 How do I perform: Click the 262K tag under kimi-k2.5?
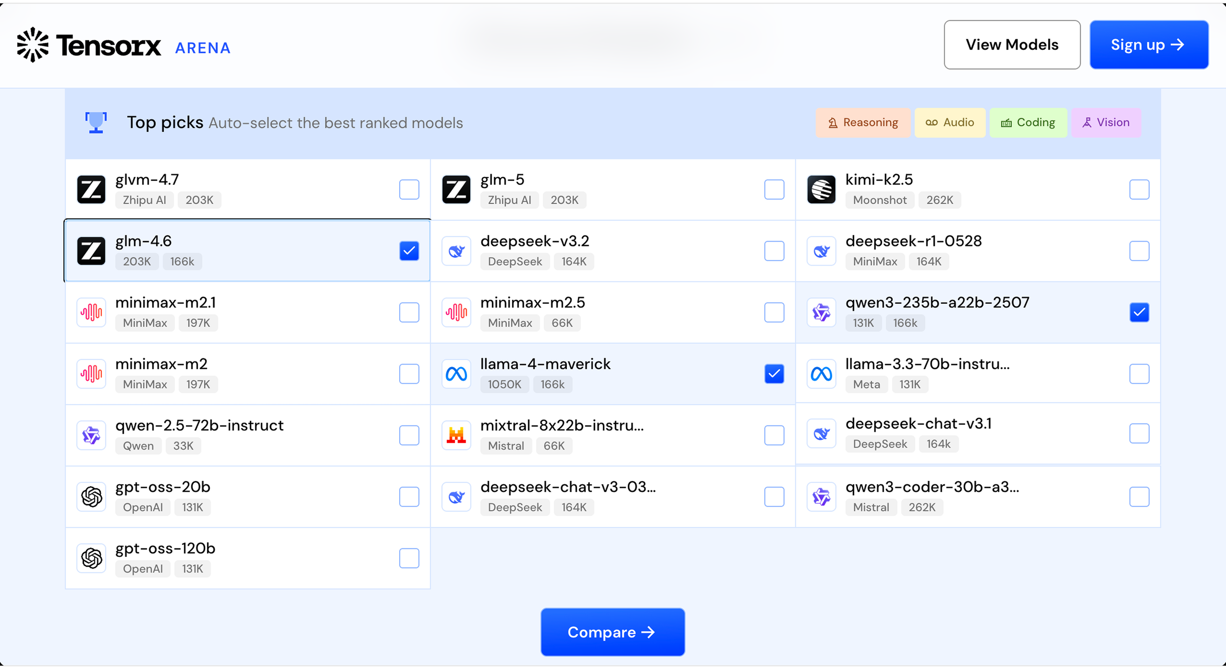(x=940, y=200)
